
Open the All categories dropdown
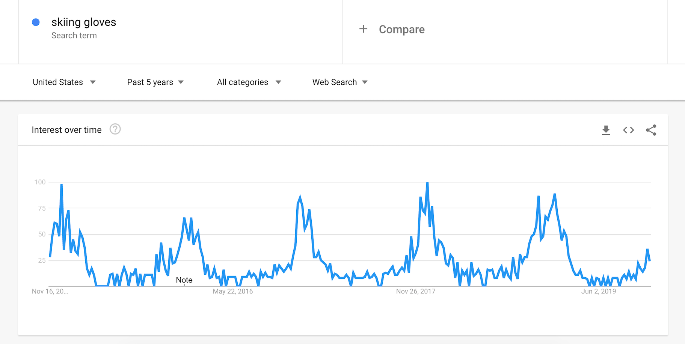click(249, 82)
